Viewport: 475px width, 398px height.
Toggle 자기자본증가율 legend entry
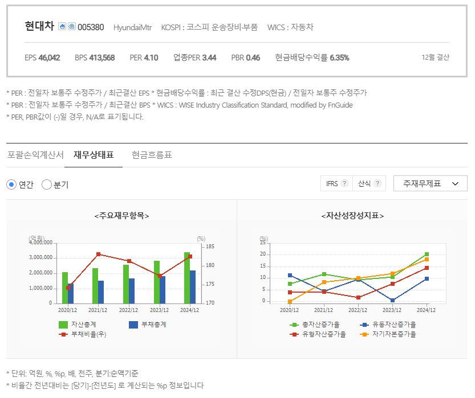coord(388,334)
